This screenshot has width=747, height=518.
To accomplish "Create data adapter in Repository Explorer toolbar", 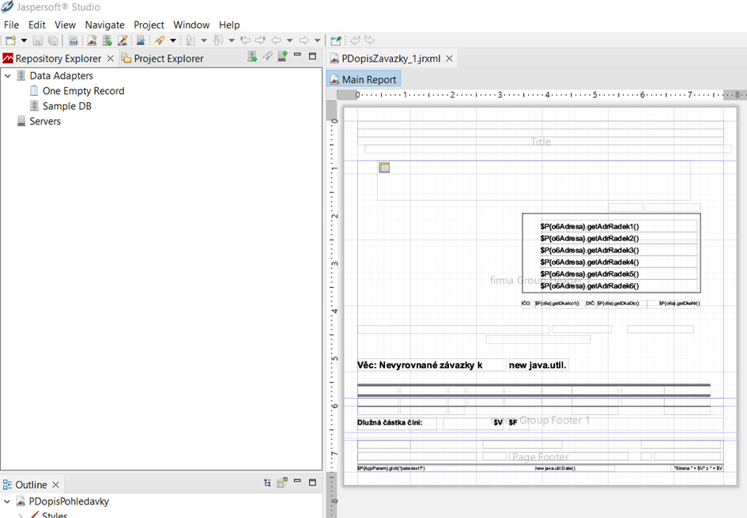I will (x=252, y=56).
